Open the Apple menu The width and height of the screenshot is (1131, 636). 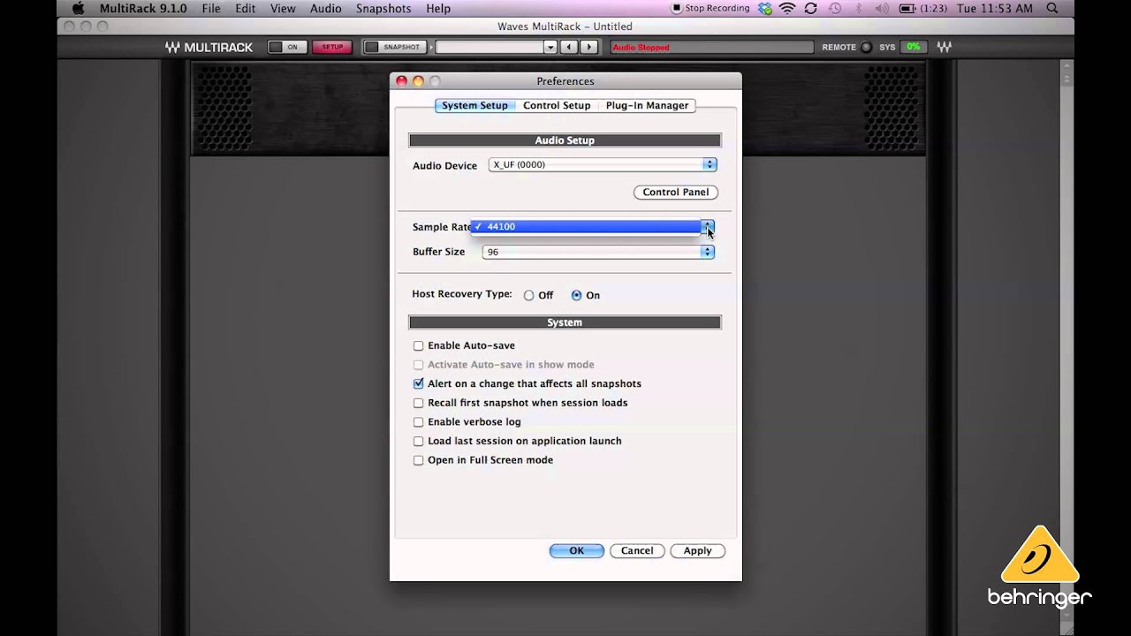79,9
